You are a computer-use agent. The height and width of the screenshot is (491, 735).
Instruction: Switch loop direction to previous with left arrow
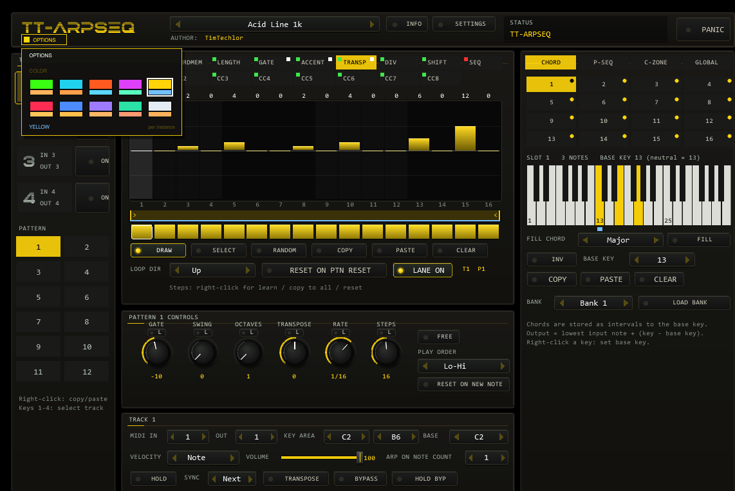(177, 270)
